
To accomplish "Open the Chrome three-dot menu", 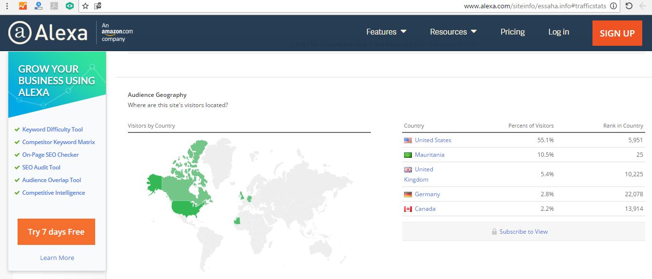I will [7, 6].
